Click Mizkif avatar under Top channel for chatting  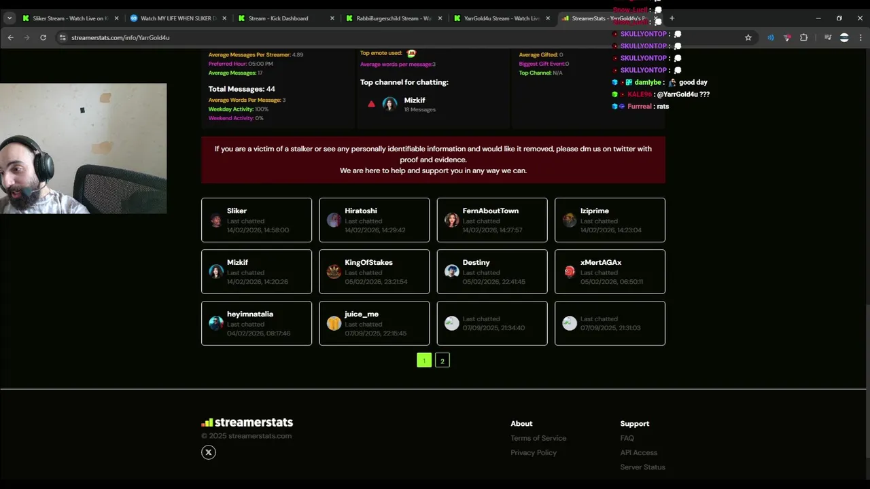coord(389,104)
